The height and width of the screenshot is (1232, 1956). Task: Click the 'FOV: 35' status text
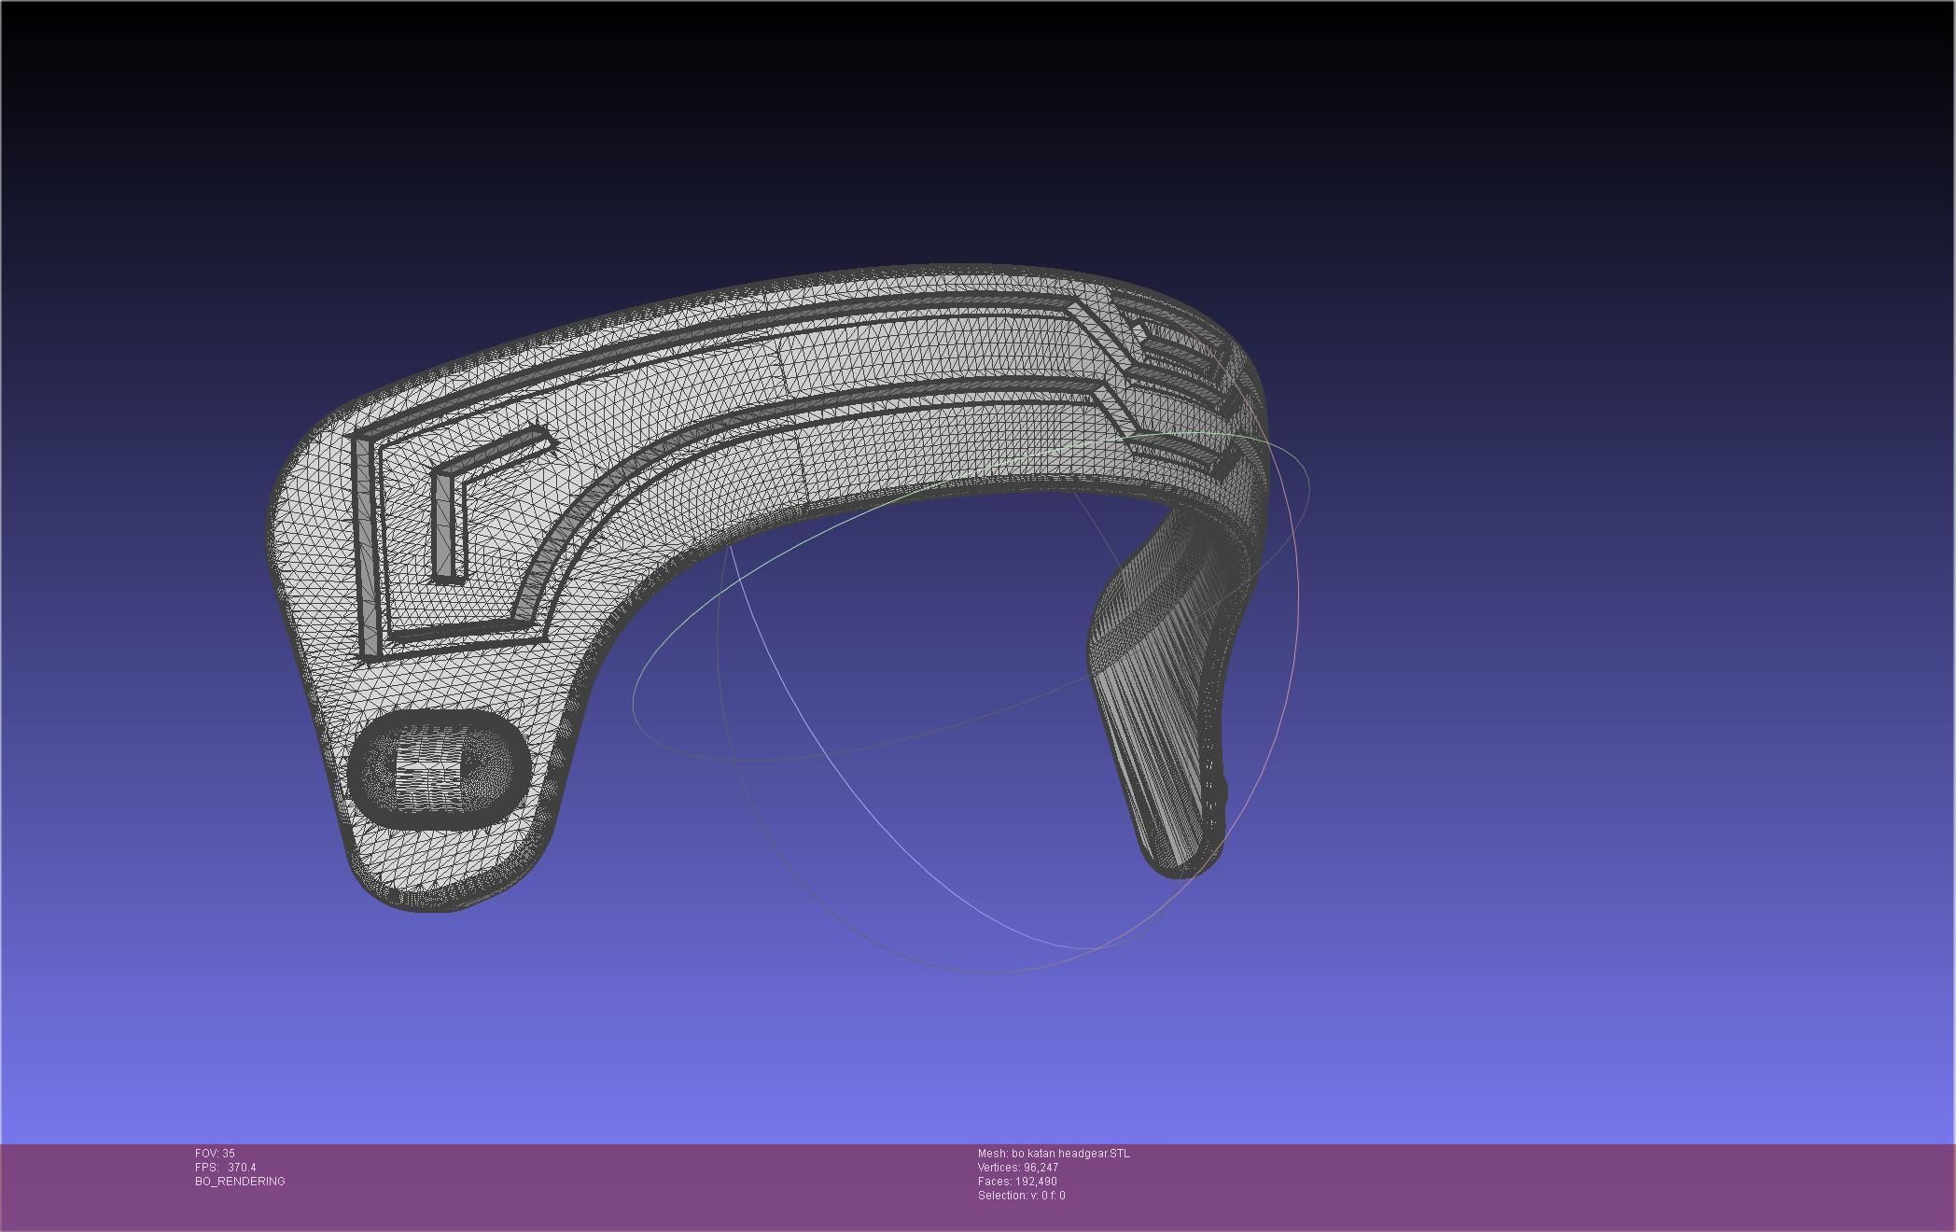(215, 1154)
